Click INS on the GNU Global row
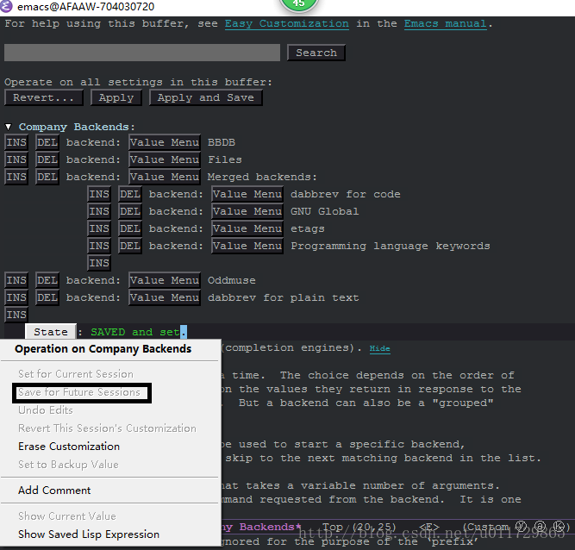The image size is (575, 550). pyautogui.click(x=99, y=211)
